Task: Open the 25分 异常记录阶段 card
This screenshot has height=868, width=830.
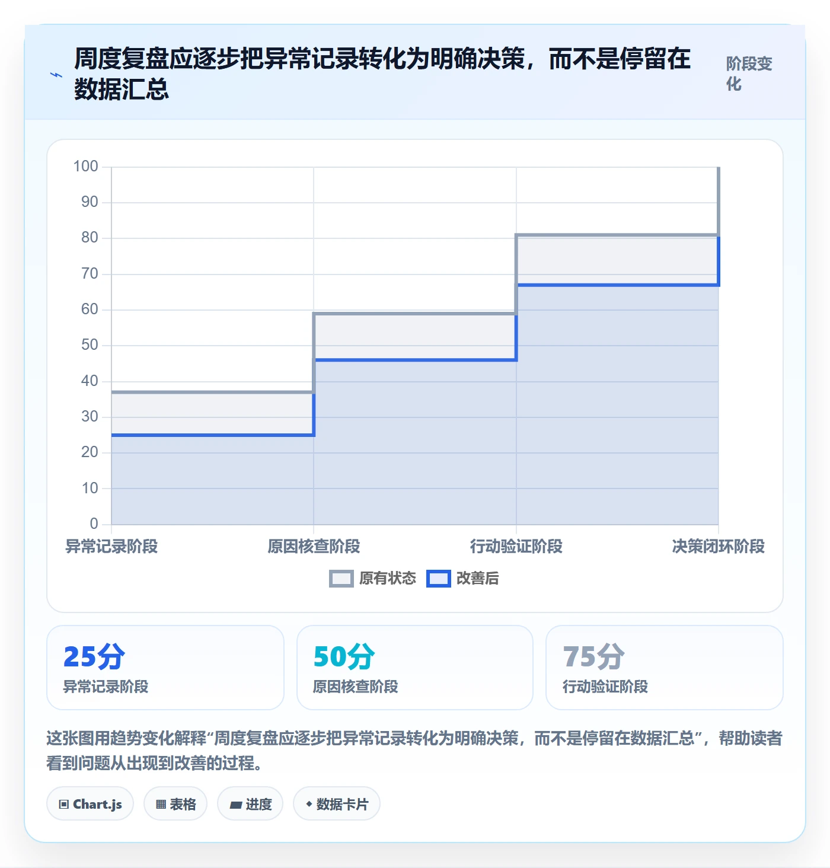Action: point(165,668)
